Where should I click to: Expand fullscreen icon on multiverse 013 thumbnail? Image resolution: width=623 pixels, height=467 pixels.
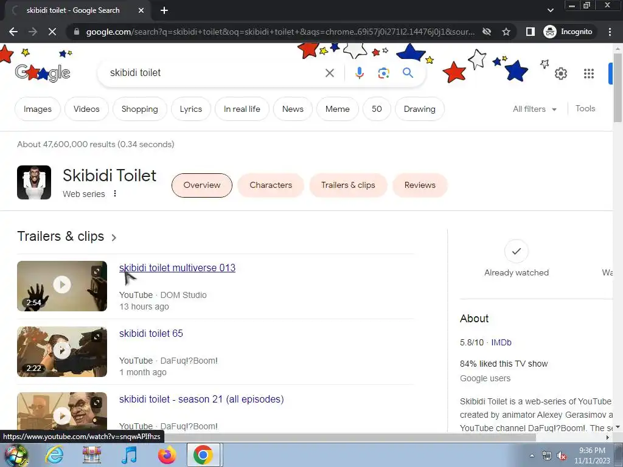click(x=97, y=271)
